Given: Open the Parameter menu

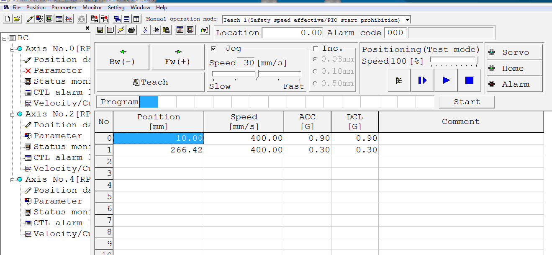Looking at the screenshot, I should point(64,7).
